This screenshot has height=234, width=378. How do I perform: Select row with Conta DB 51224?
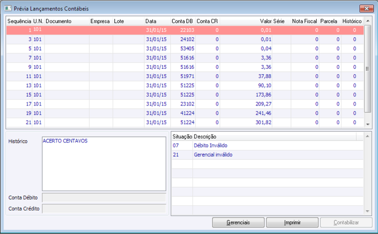[x=185, y=122]
